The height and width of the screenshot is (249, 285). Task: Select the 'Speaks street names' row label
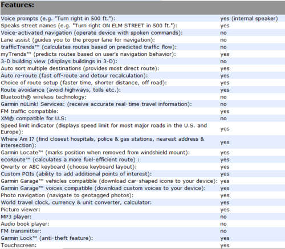point(89,26)
